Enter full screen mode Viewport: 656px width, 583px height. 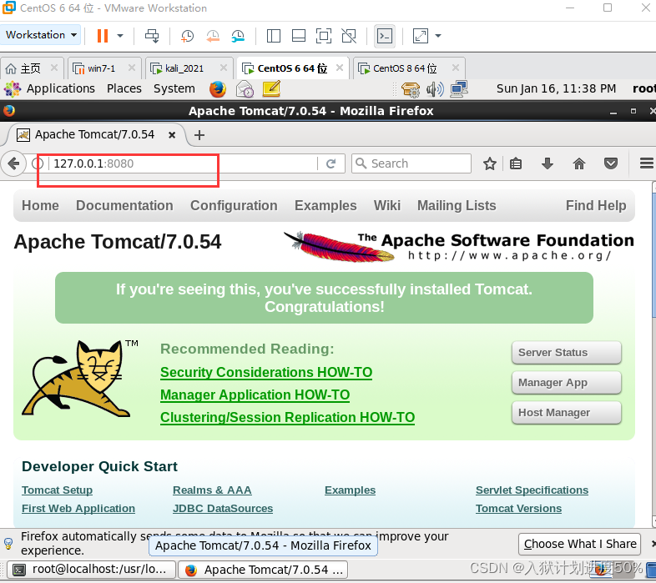[x=323, y=36]
